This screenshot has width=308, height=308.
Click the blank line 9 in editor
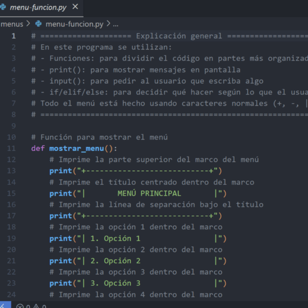(x=169, y=126)
